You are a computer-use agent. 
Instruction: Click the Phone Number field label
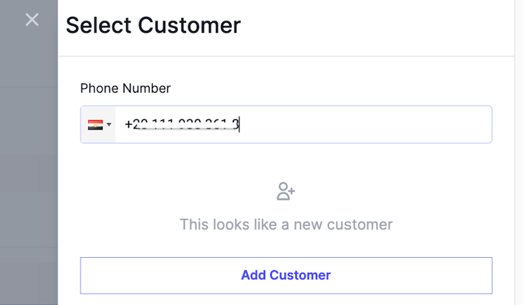click(x=125, y=88)
